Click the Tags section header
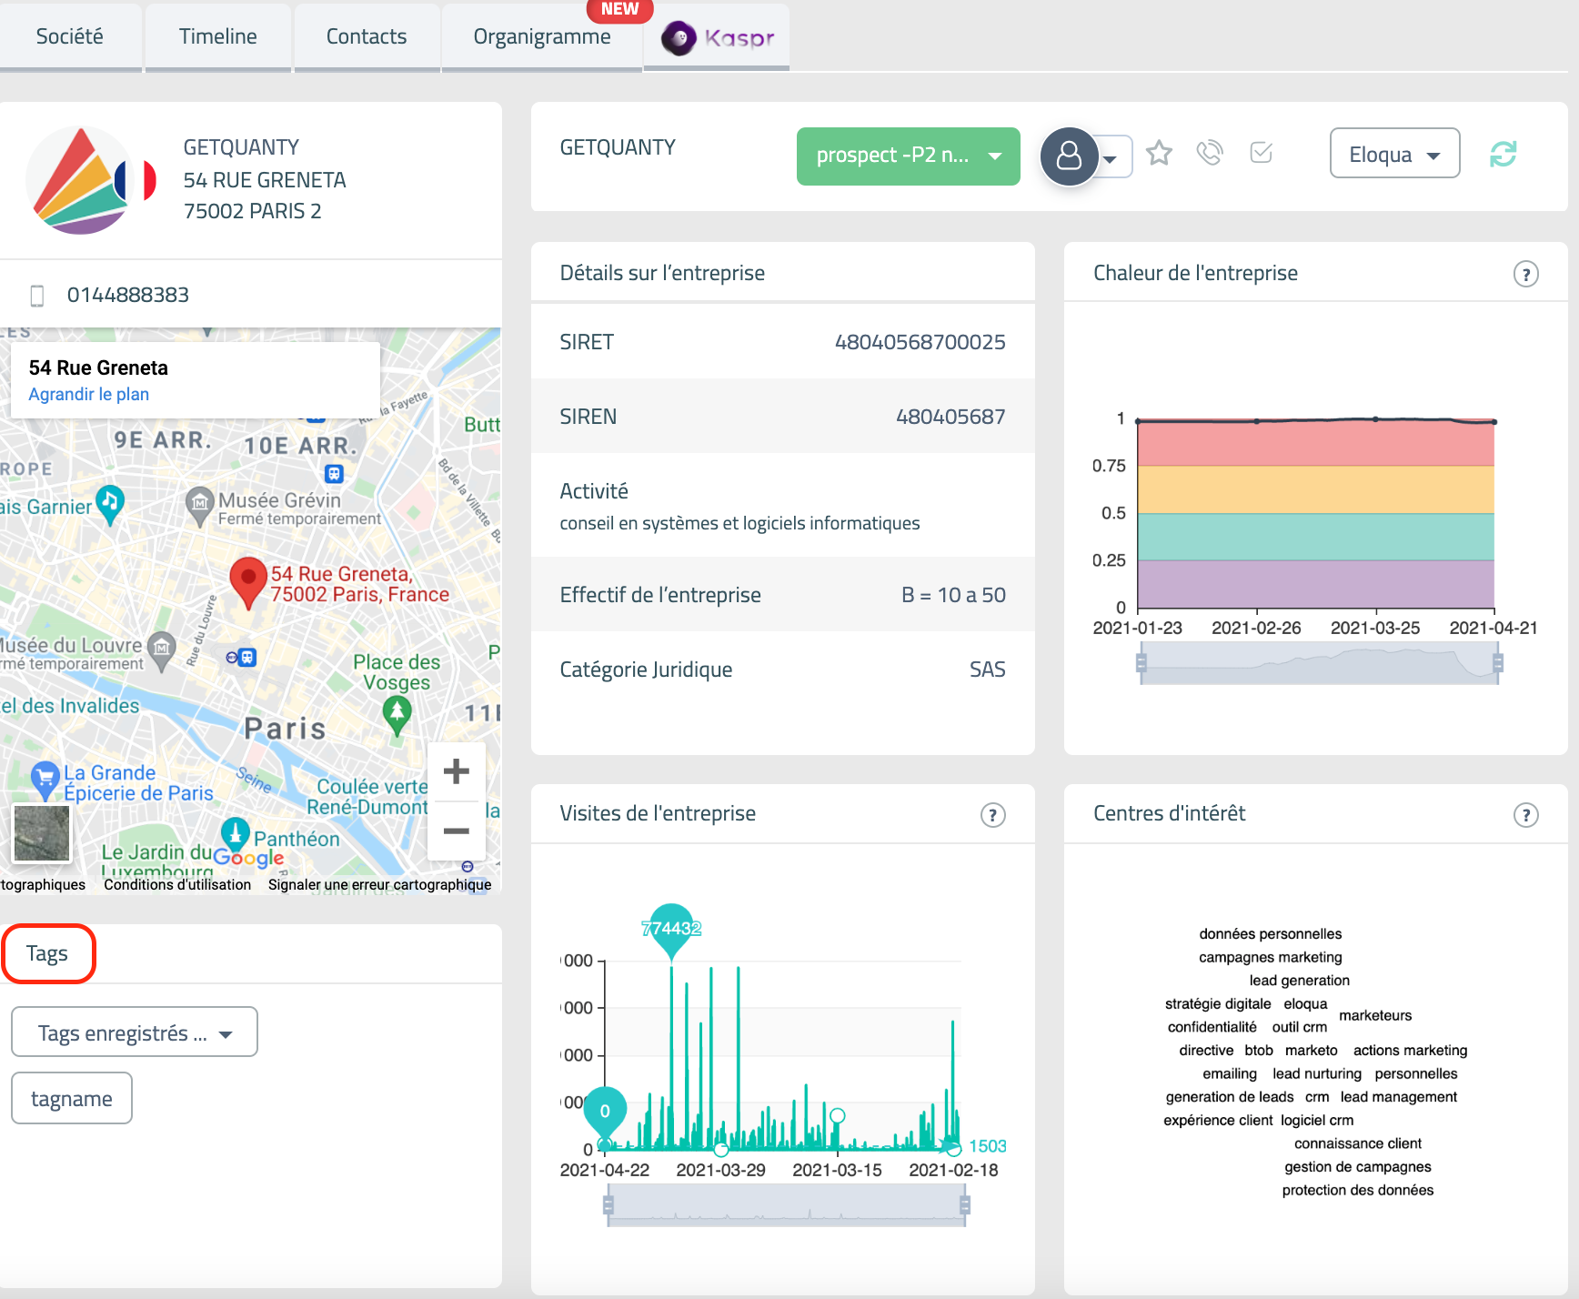 pyautogui.click(x=47, y=953)
